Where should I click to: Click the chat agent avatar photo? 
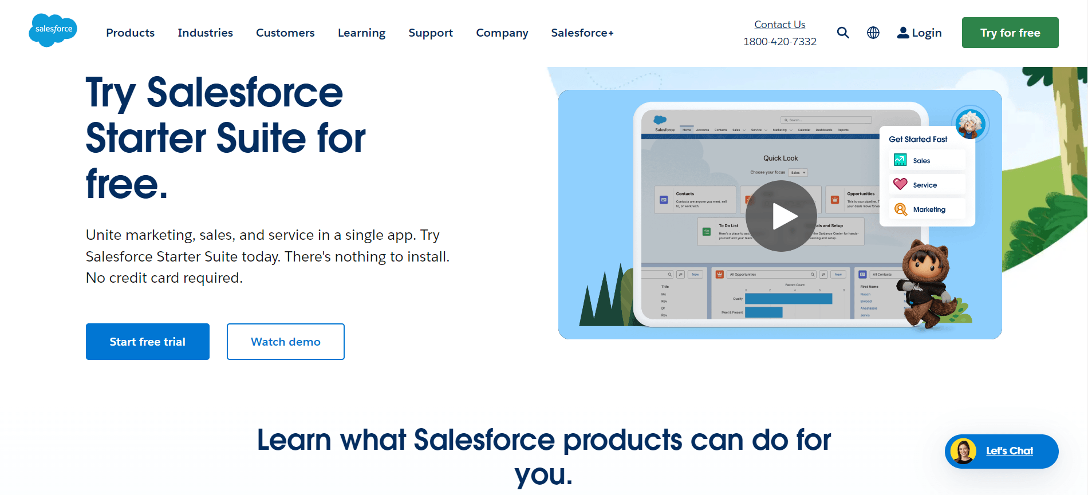(x=963, y=452)
